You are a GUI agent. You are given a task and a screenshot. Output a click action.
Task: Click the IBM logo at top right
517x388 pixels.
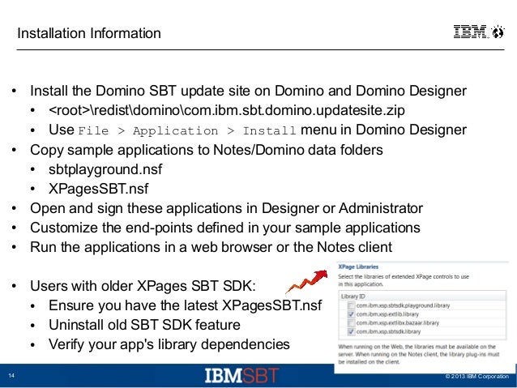pyautogui.click(x=479, y=32)
